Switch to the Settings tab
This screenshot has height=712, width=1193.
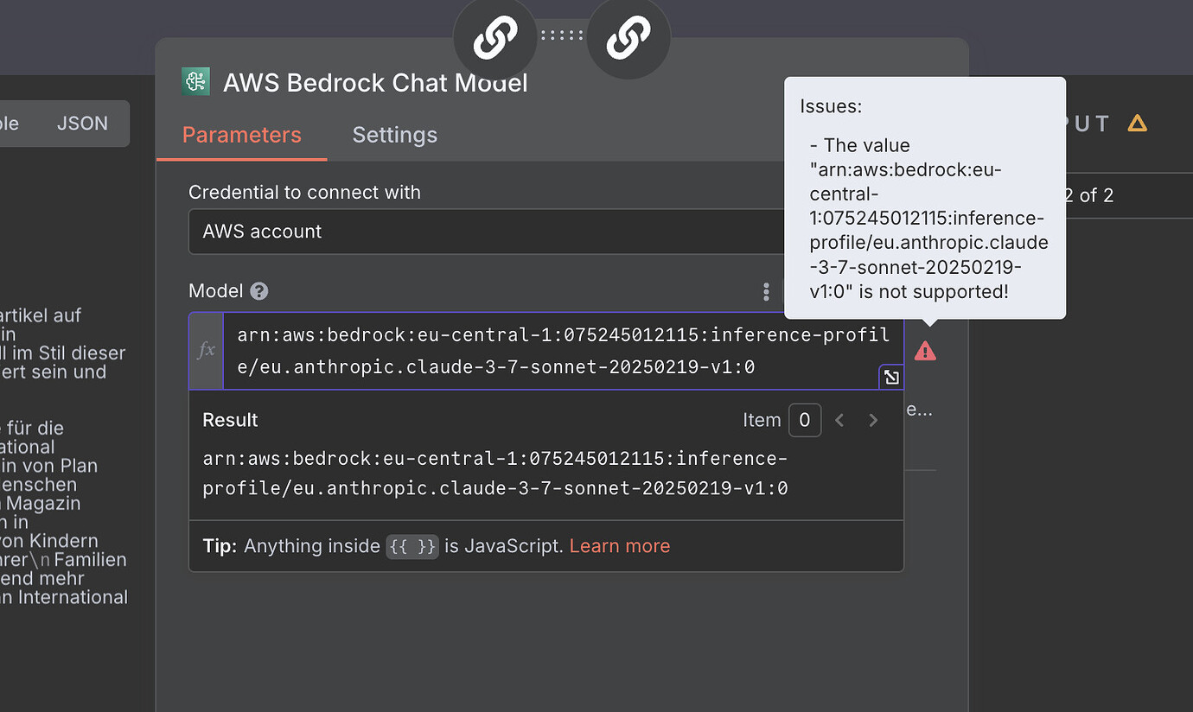pyautogui.click(x=394, y=135)
